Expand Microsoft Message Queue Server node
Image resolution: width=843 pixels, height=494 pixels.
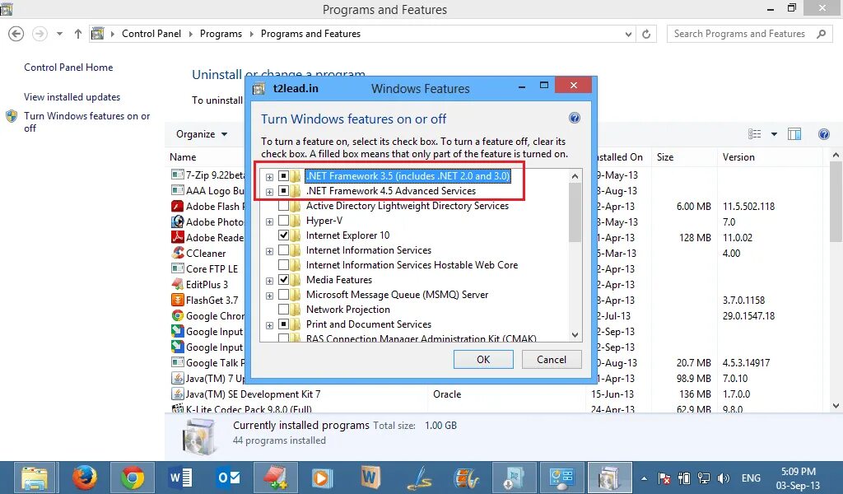pyautogui.click(x=269, y=296)
